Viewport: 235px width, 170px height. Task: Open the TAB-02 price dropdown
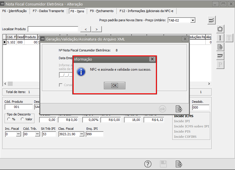tap(193, 20)
